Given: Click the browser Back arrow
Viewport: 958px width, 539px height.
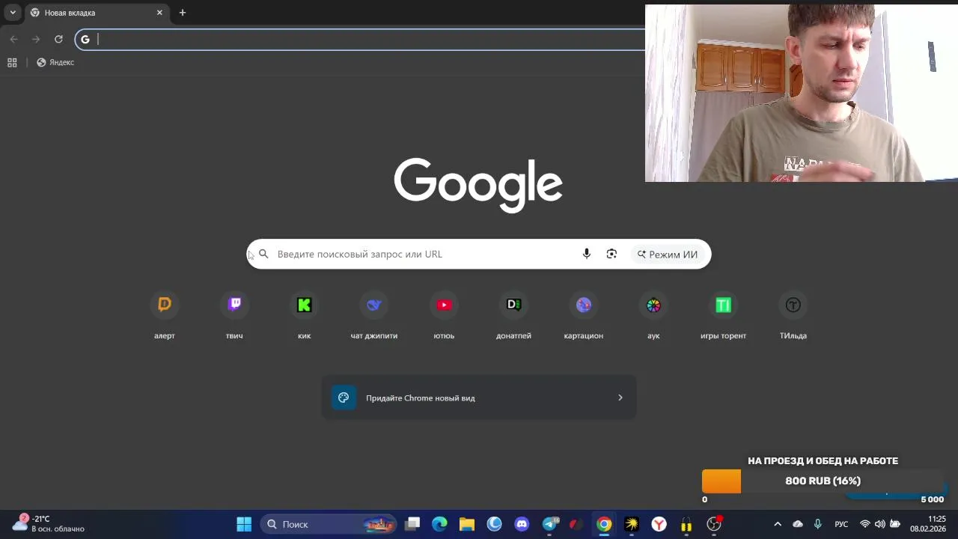Looking at the screenshot, I should (x=13, y=39).
